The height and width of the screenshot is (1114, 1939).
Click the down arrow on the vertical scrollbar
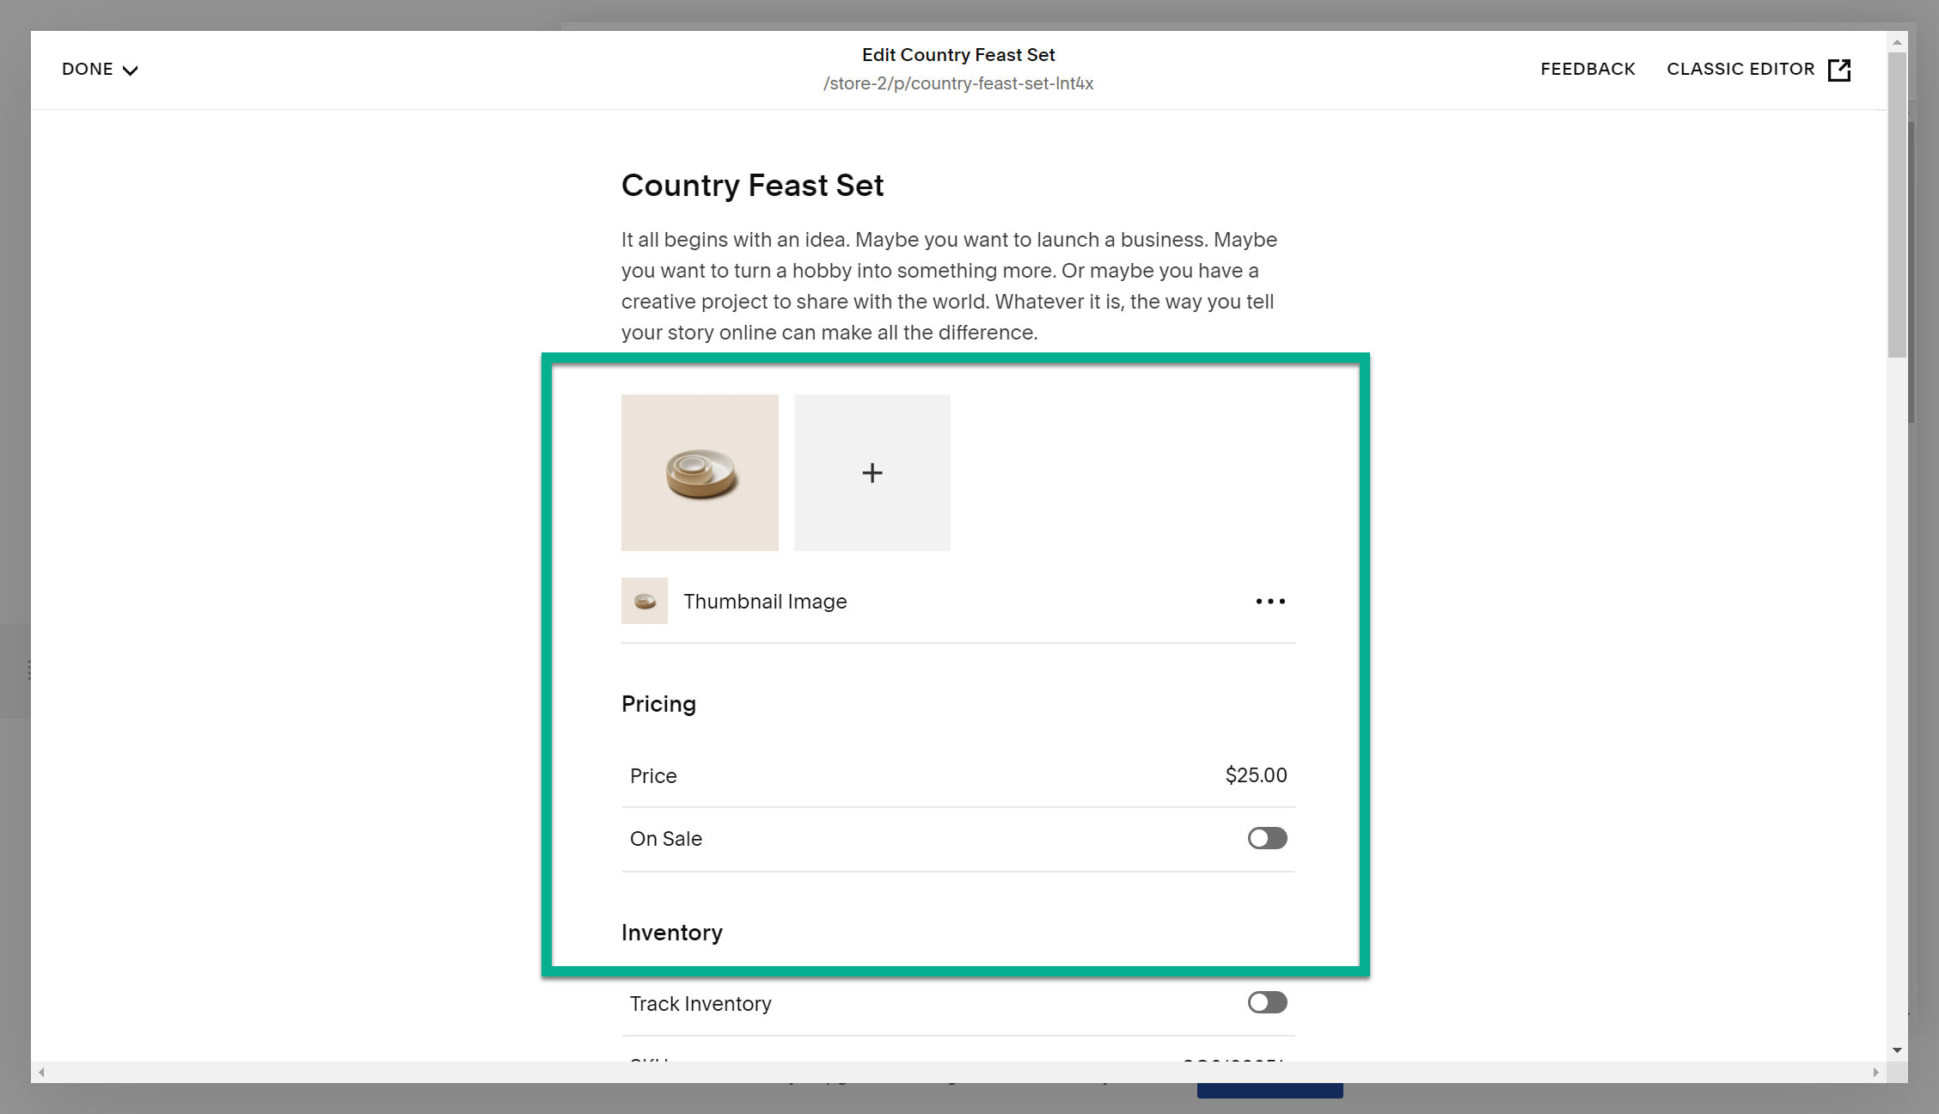(x=1896, y=1050)
